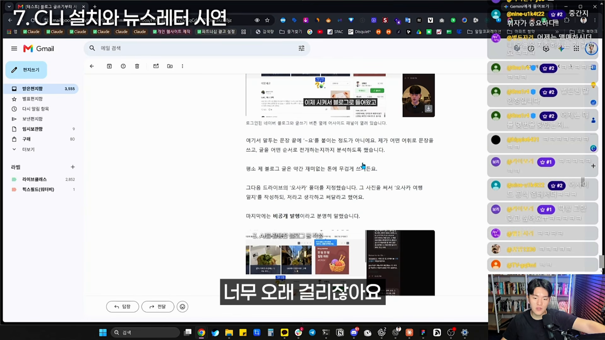Open the search options filter
The width and height of the screenshot is (605, 340).
(x=301, y=48)
